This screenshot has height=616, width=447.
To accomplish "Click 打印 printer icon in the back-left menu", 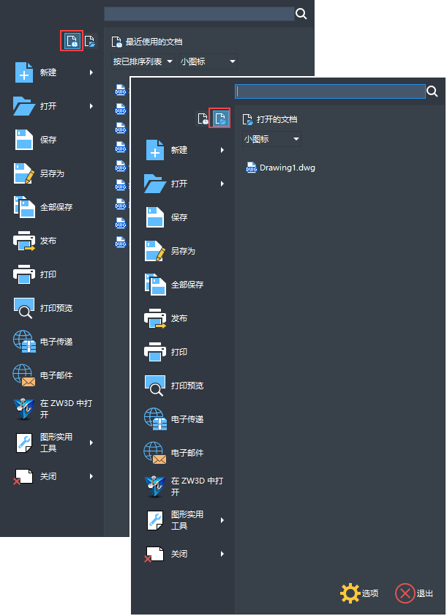I will pos(24,274).
